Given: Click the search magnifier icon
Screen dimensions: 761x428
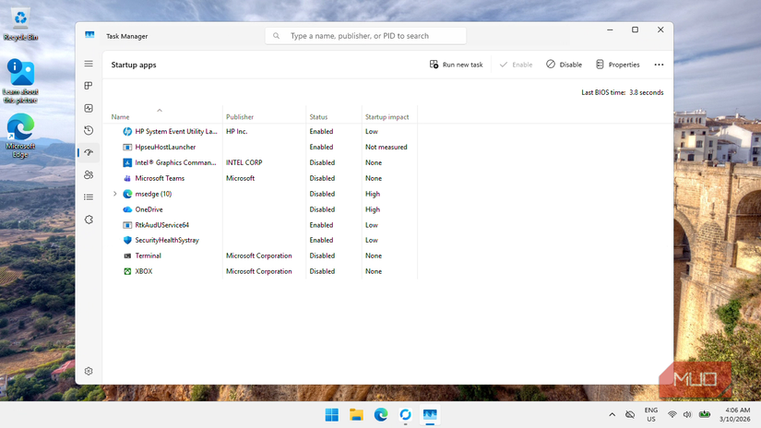Looking at the screenshot, I should click(276, 36).
